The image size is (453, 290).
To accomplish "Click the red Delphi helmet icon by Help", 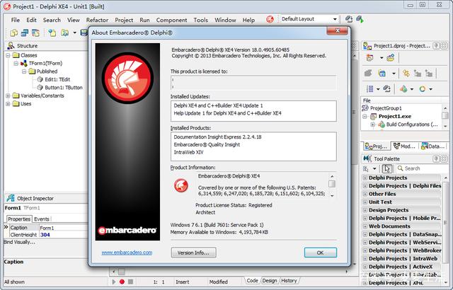I will tap(270, 20).
